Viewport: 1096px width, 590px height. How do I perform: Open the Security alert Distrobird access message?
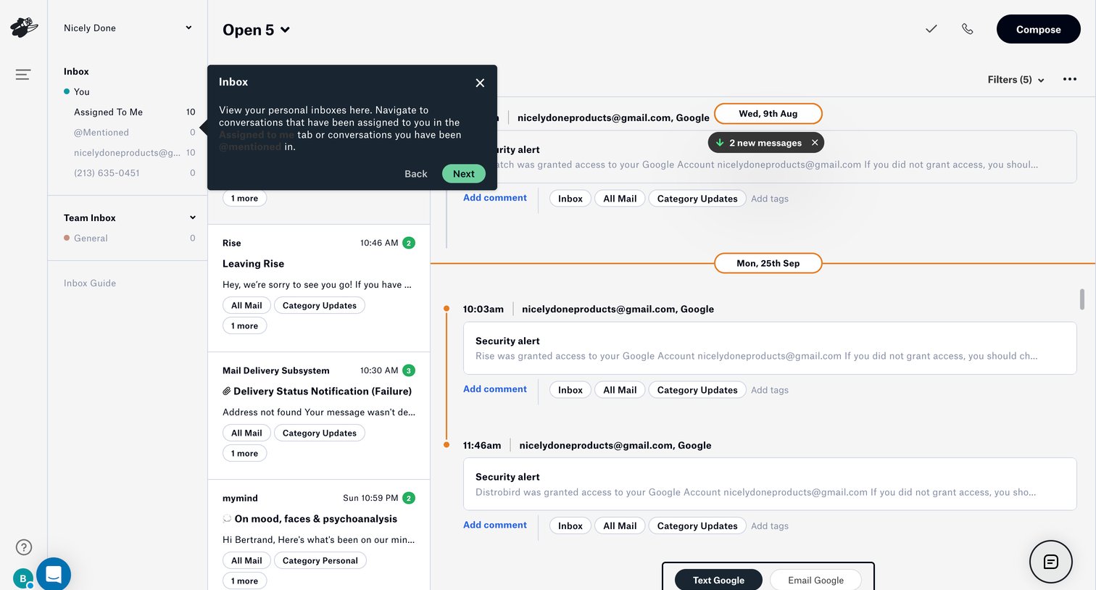[x=770, y=484]
